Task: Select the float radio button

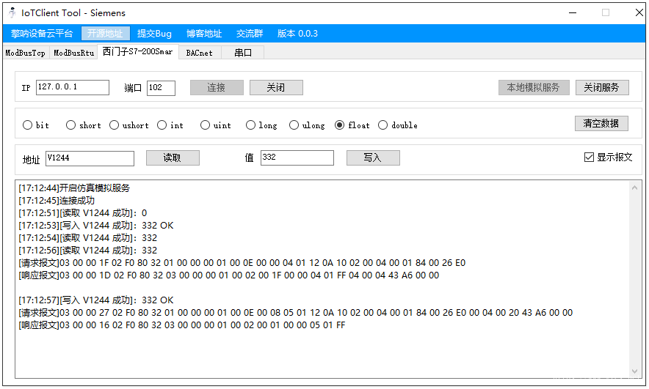Action: click(x=352, y=125)
